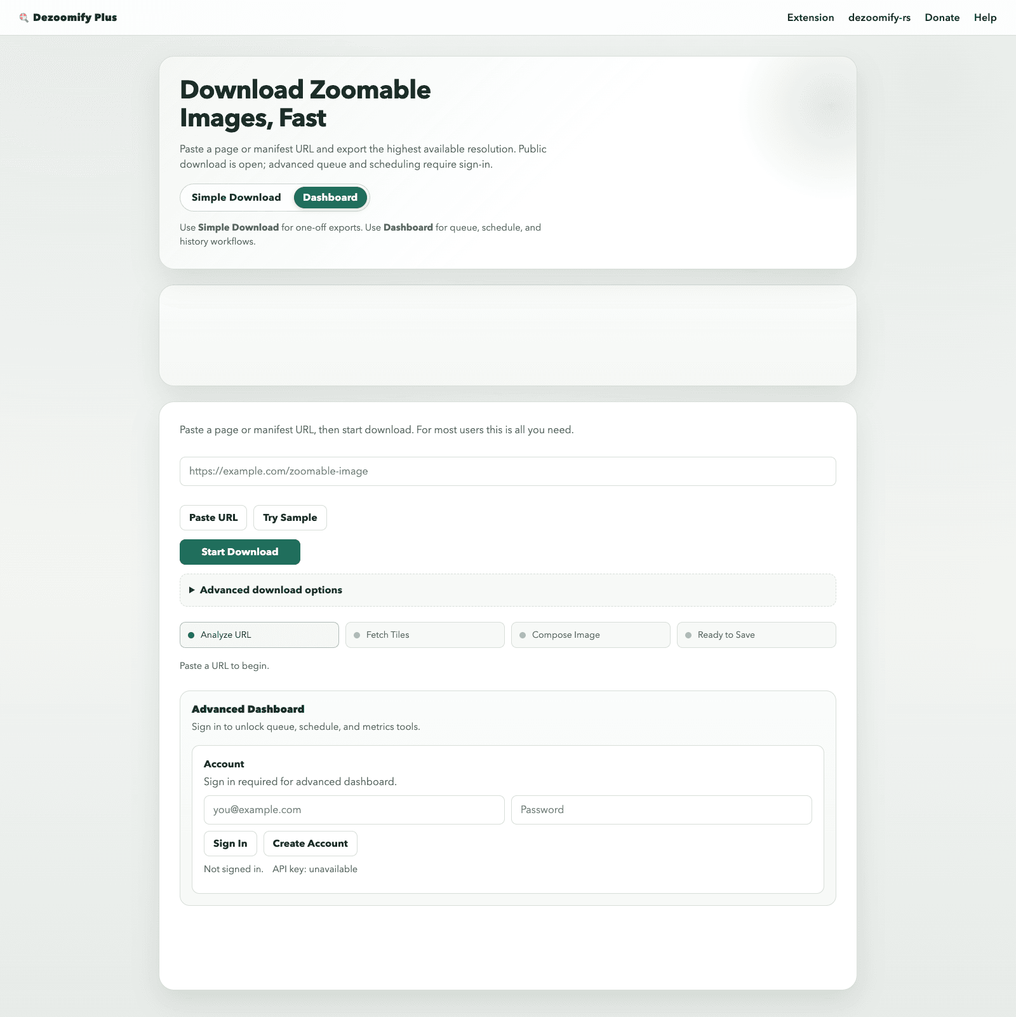The height and width of the screenshot is (1017, 1016).
Task: Click the Advanced Dashboard heading
Action: 248,709
